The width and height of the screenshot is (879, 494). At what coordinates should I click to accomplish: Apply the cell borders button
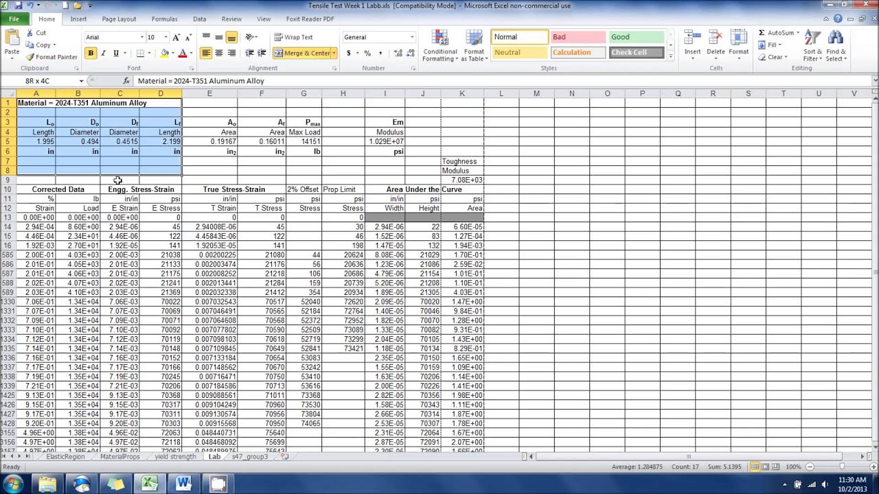coord(140,53)
